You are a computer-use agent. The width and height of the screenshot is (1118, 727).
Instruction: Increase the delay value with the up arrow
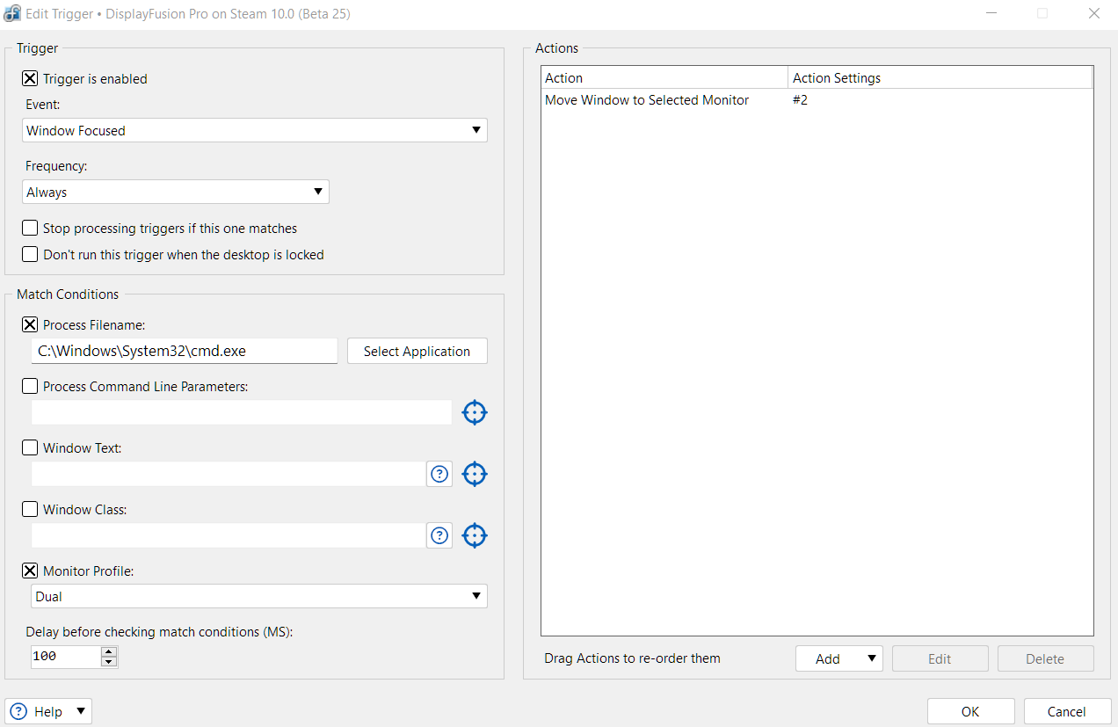coord(109,651)
